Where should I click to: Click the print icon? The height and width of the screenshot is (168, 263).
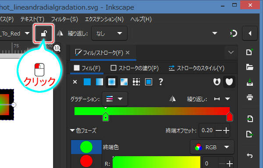250,98
